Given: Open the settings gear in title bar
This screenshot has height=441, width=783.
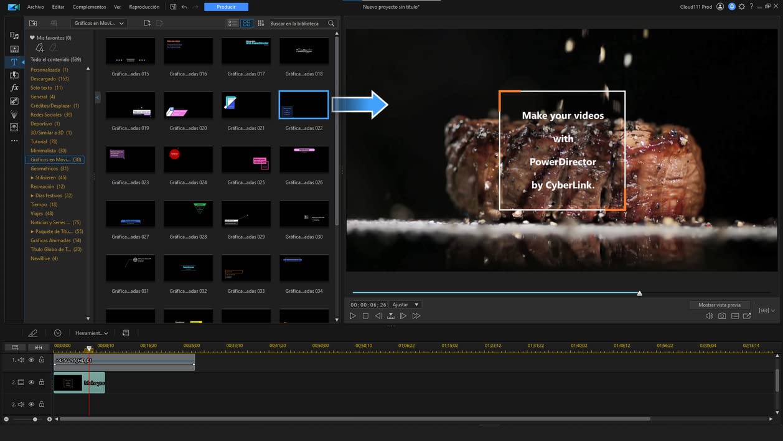Looking at the screenshot, I should pos(741,7).
